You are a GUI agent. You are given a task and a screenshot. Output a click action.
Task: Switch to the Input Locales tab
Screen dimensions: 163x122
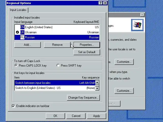18,10
